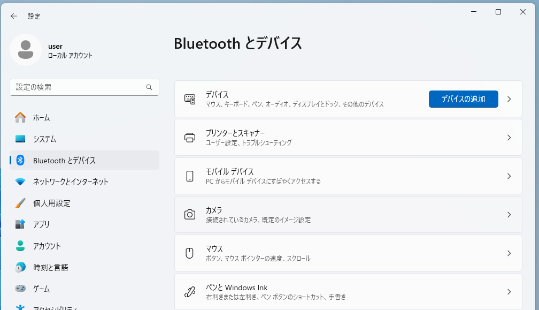
Task: Click into the 設定の検索 search field
Action: [78, 87]
